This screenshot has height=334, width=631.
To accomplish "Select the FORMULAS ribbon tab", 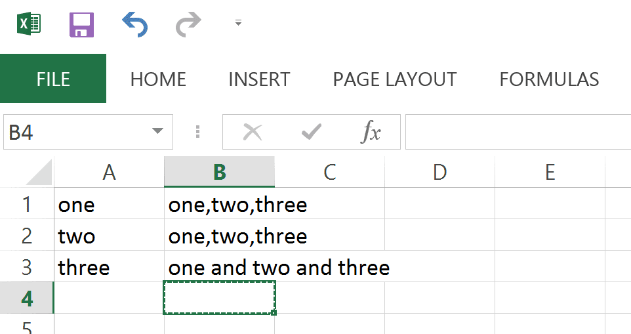I will tap(549, 79).
